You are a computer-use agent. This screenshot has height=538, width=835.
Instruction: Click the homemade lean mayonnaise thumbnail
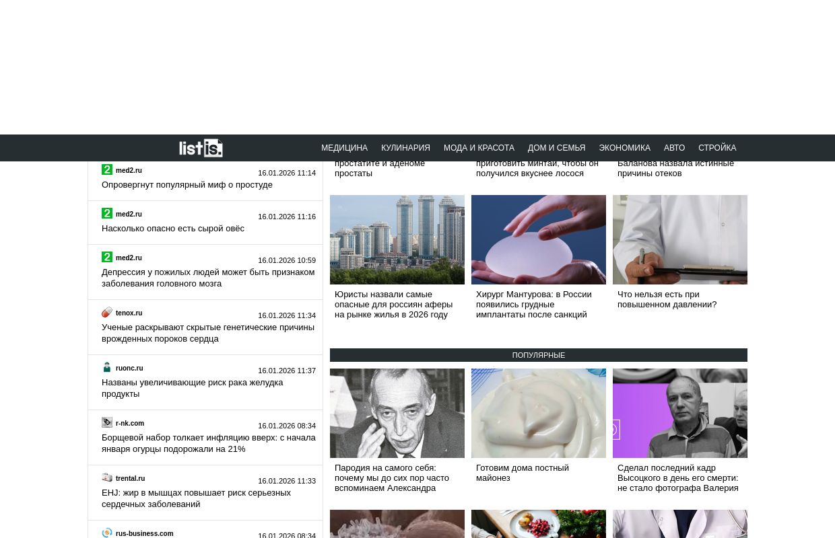539,413
